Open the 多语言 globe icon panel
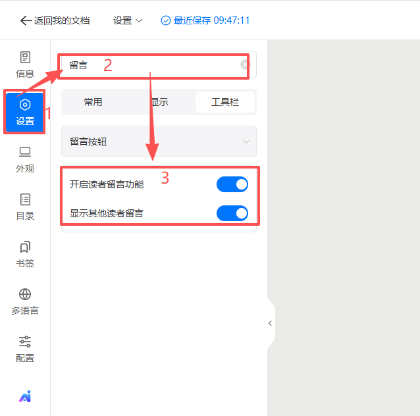 25,301
